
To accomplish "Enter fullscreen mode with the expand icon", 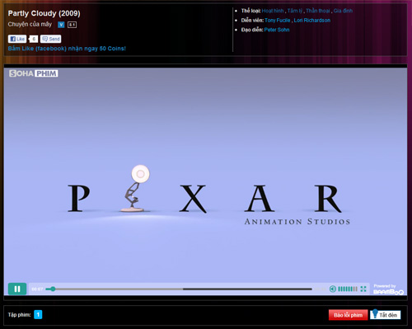I will pos(363,289).
